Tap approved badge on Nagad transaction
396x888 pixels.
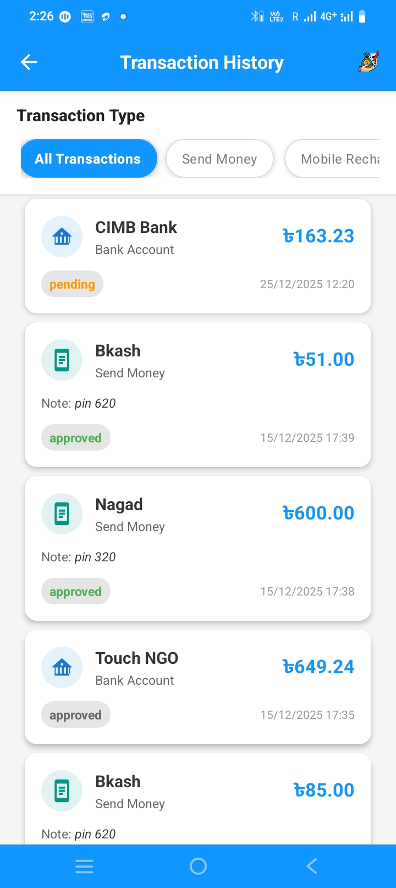tap(75, 592)
